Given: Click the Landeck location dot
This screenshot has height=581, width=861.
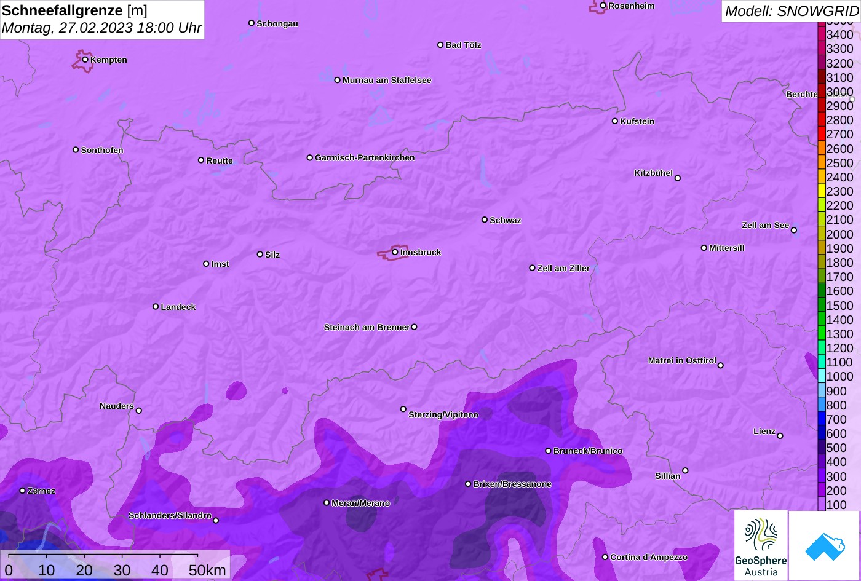Looking at the screenshot, I should click(x=156, y=306).
